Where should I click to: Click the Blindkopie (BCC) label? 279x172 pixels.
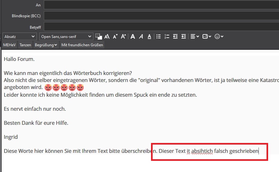[26, 16]
